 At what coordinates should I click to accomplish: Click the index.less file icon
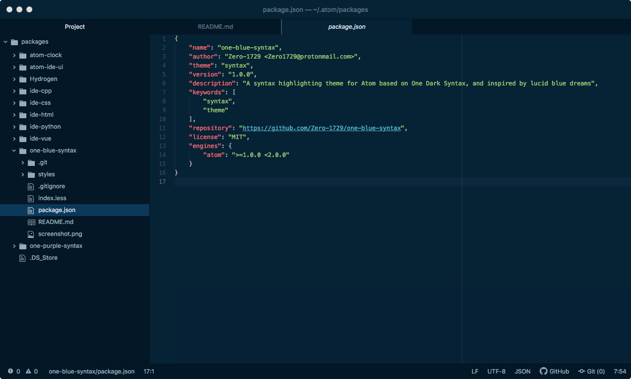[31, 198]
